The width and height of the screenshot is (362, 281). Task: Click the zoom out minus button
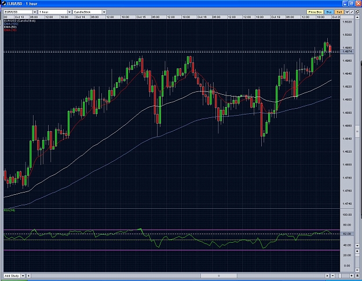[332, 276]
